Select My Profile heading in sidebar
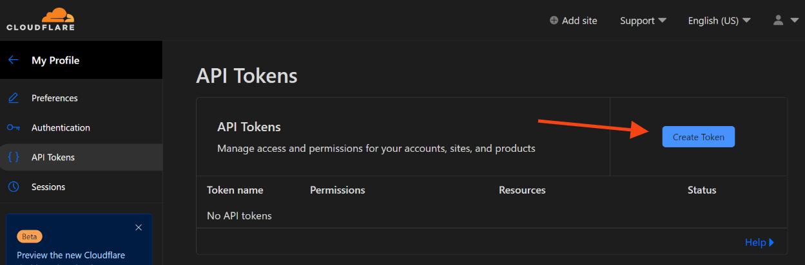Screen dimensions: 805x265 click(x=55, y=60)
